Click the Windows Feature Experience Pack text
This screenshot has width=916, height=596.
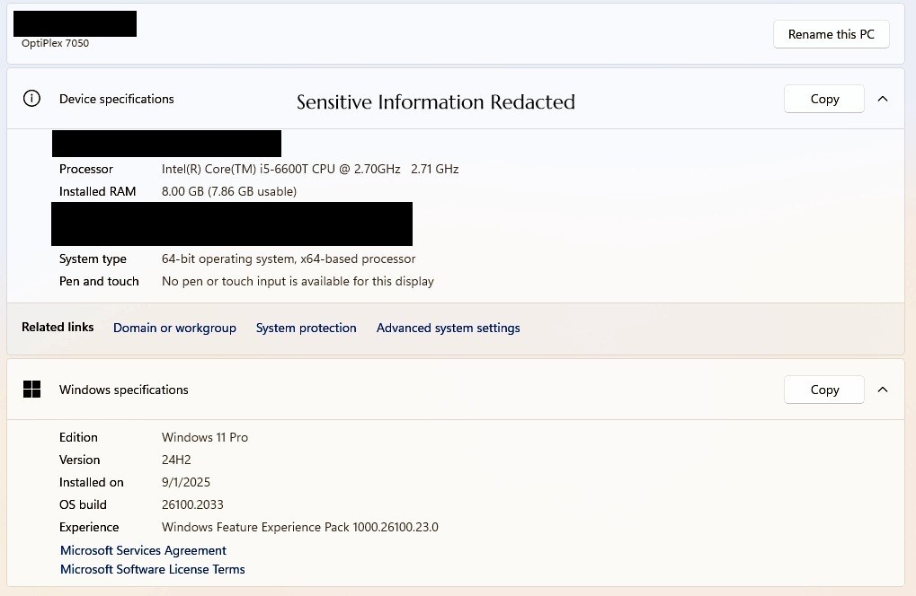pyautogui.click(x=299, y=527)
